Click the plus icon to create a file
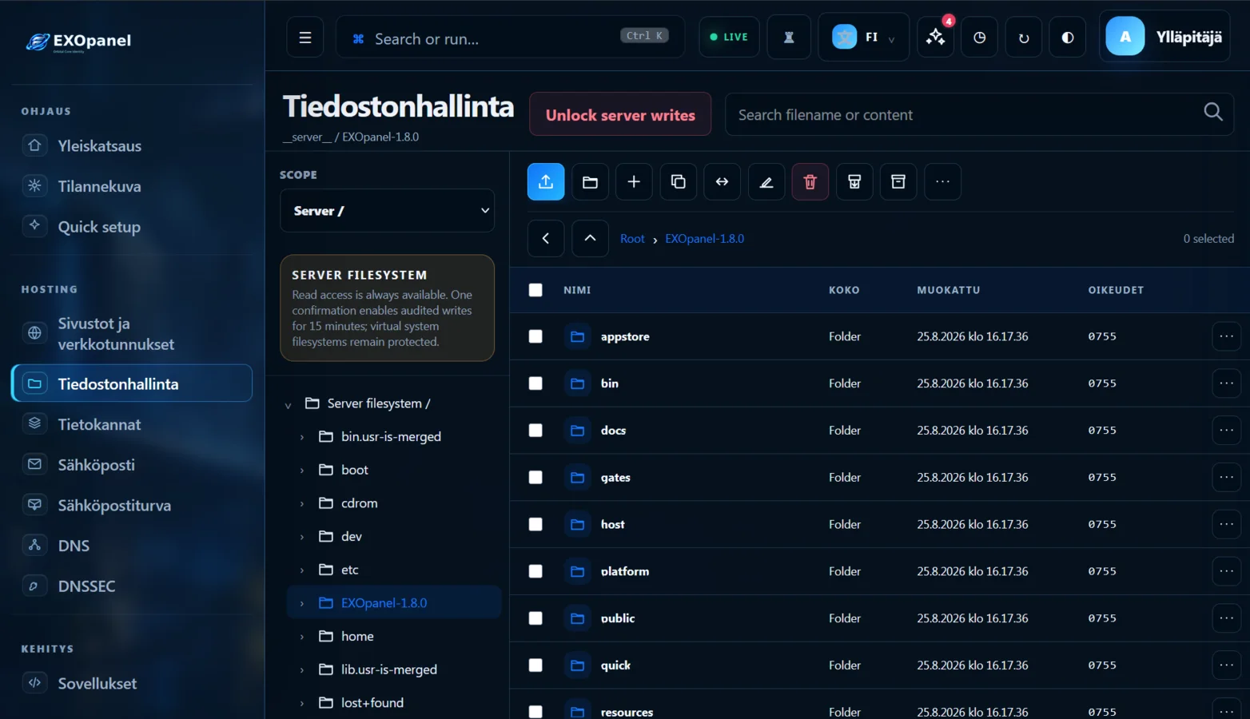 point(634,181)
